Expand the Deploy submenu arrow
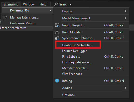This screenshot has height=102, width=134. point(126,11)
